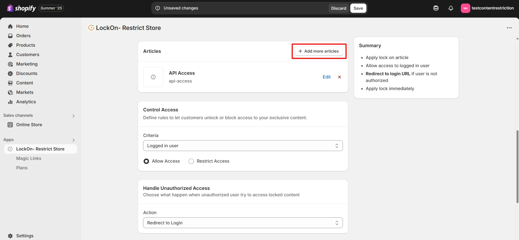Image resolution: width=519 pixels, height=240 pixels.
Task: Go to LockOn- Restrict Store app in the sidebar
Action: point(41,149)
